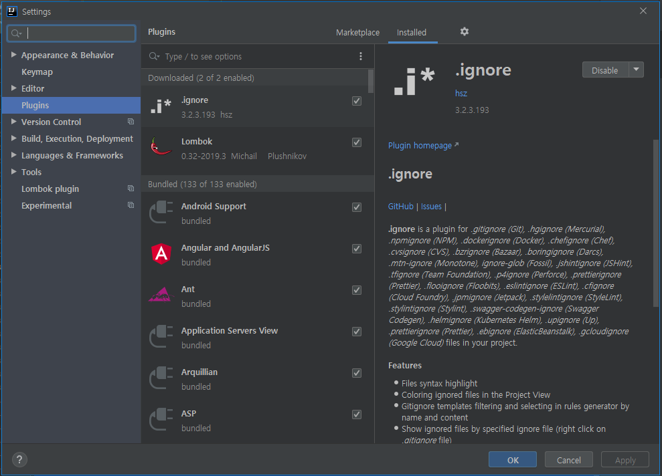Click the hsz vendor link
The image size is (662, 476).
[461, 93]
